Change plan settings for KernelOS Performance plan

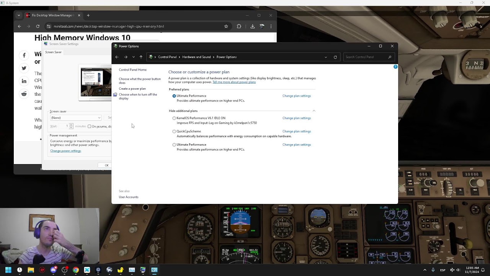(x=297, y=118)
